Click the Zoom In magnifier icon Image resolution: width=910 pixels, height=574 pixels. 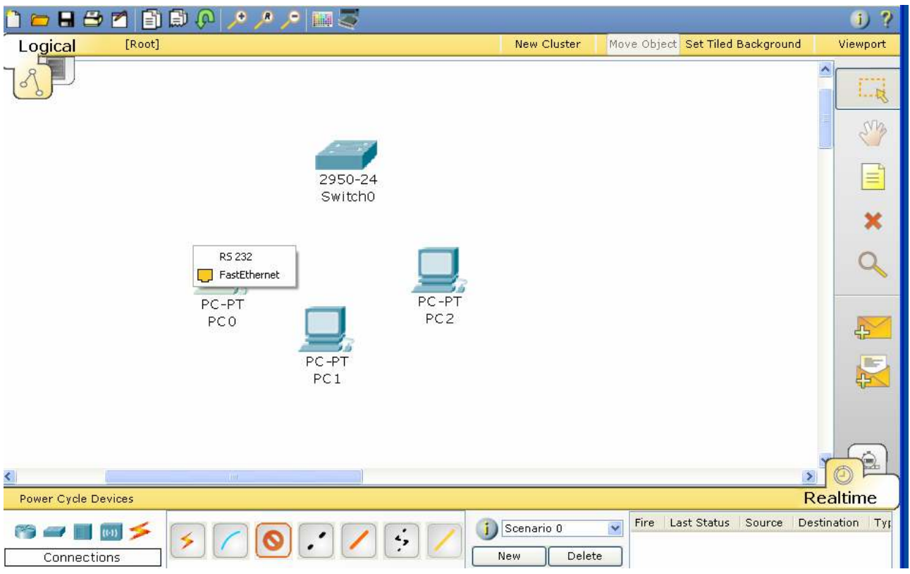coord(238,20)
